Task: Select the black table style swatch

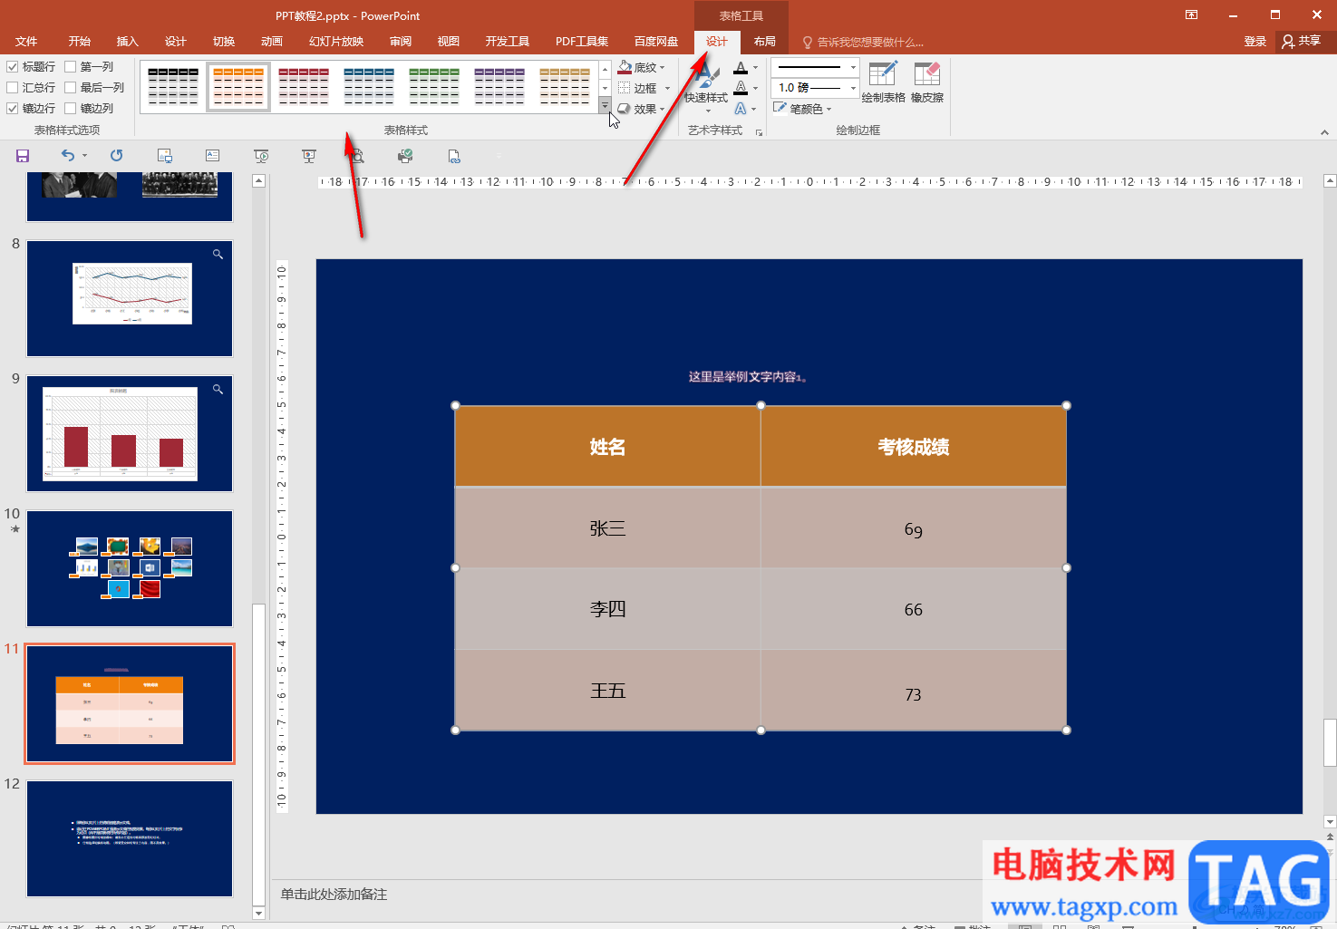Action: click(173, 86)
